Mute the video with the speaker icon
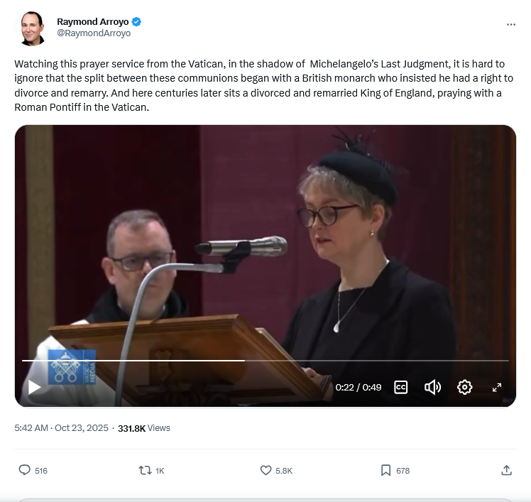This screenshot has width=531, height=502. (432, 387)
